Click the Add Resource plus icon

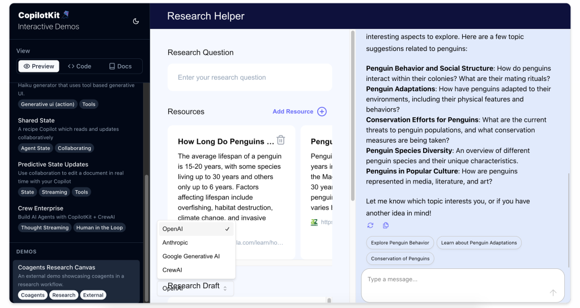[322, 112]
